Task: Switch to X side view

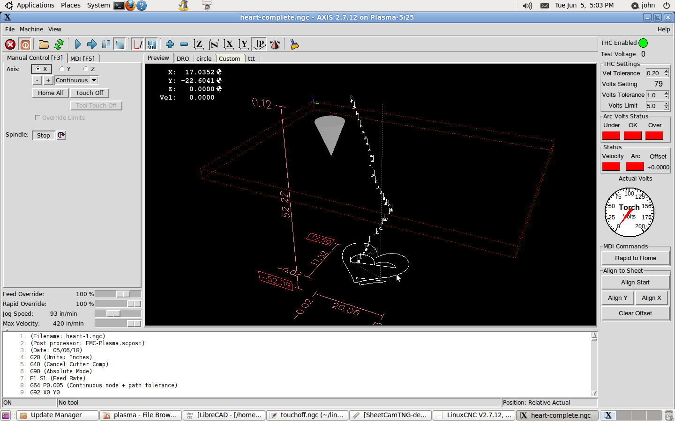Action: click(x=229, y=44)
